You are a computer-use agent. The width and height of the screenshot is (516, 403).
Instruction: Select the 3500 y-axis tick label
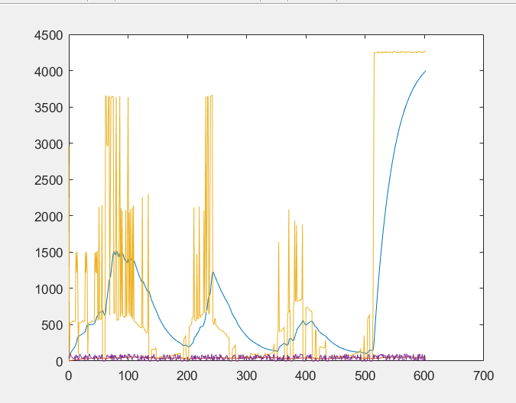46,108
